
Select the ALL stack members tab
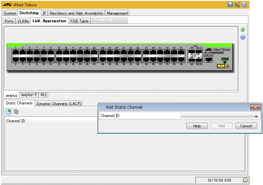coord(44,95)
